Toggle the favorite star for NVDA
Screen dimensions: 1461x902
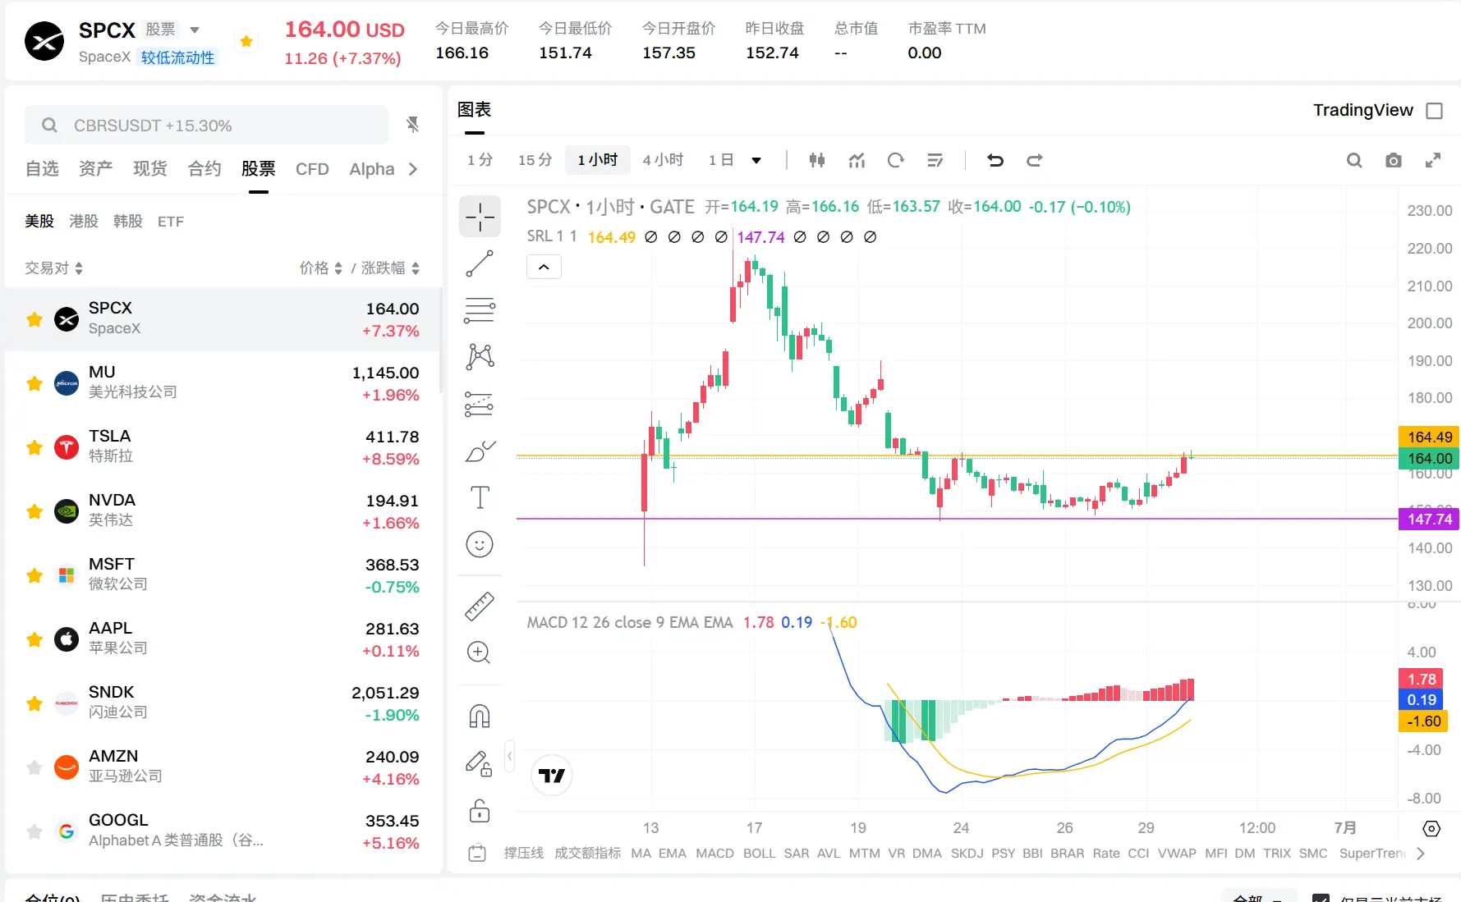pos(34,511)
